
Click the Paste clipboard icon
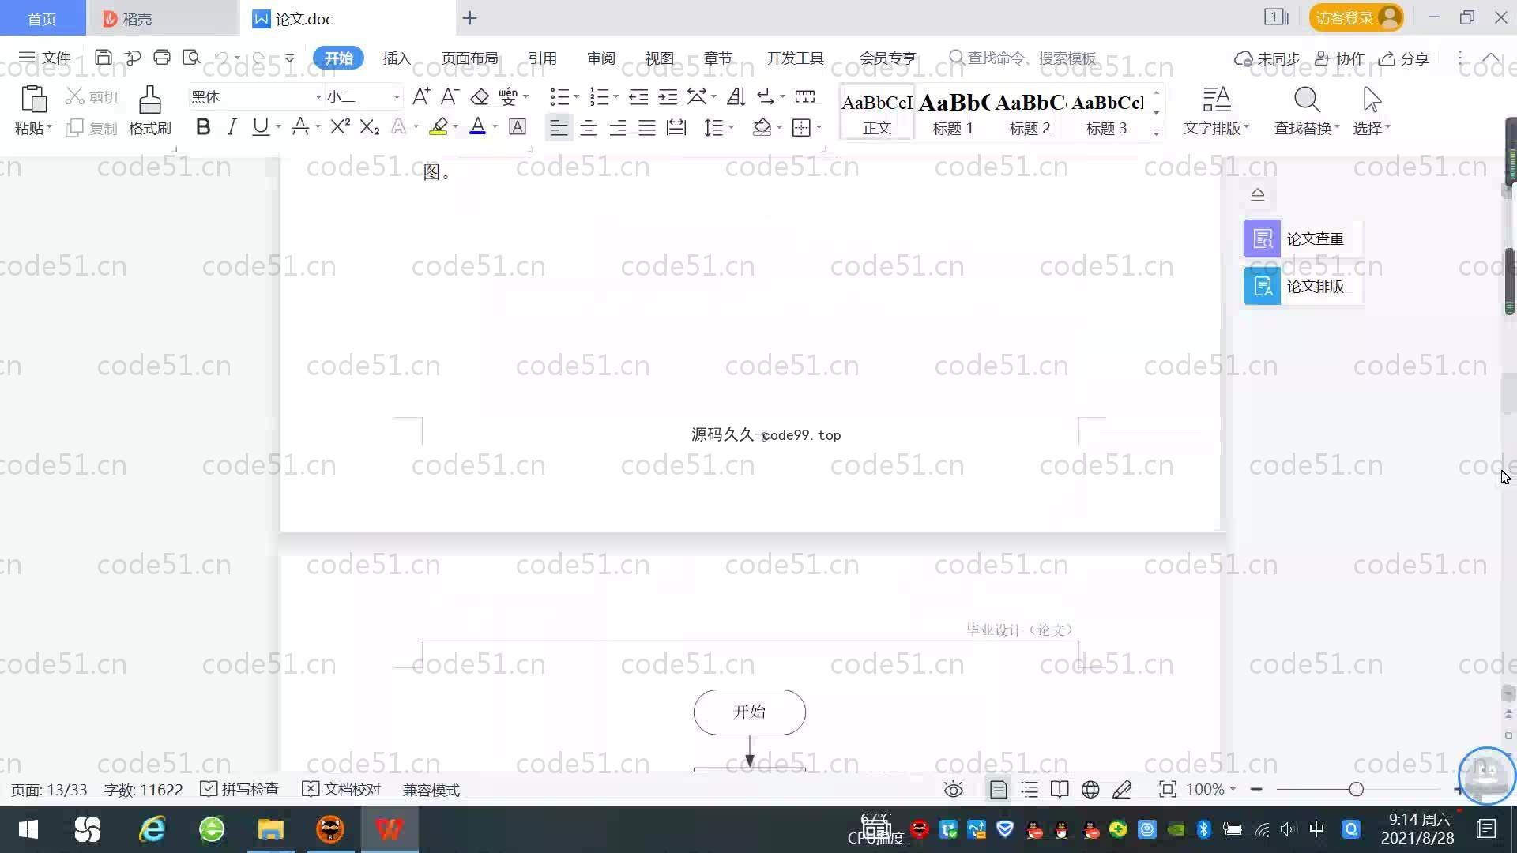(x=33, y=100)
